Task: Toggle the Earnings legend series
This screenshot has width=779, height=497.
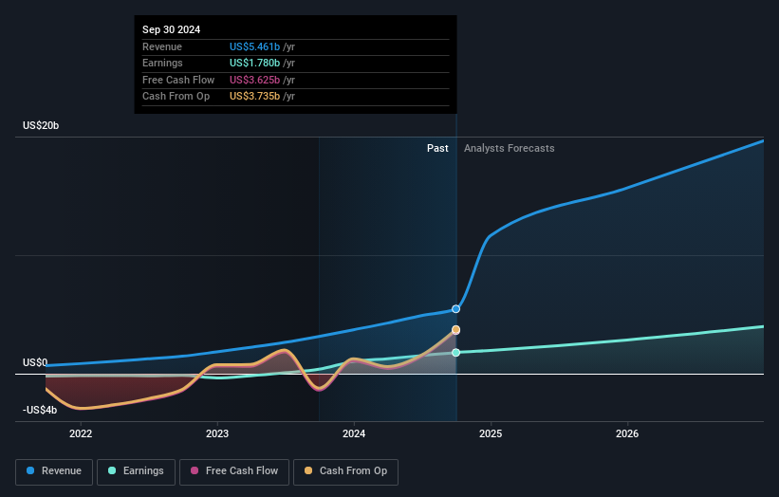Action: 136,471
